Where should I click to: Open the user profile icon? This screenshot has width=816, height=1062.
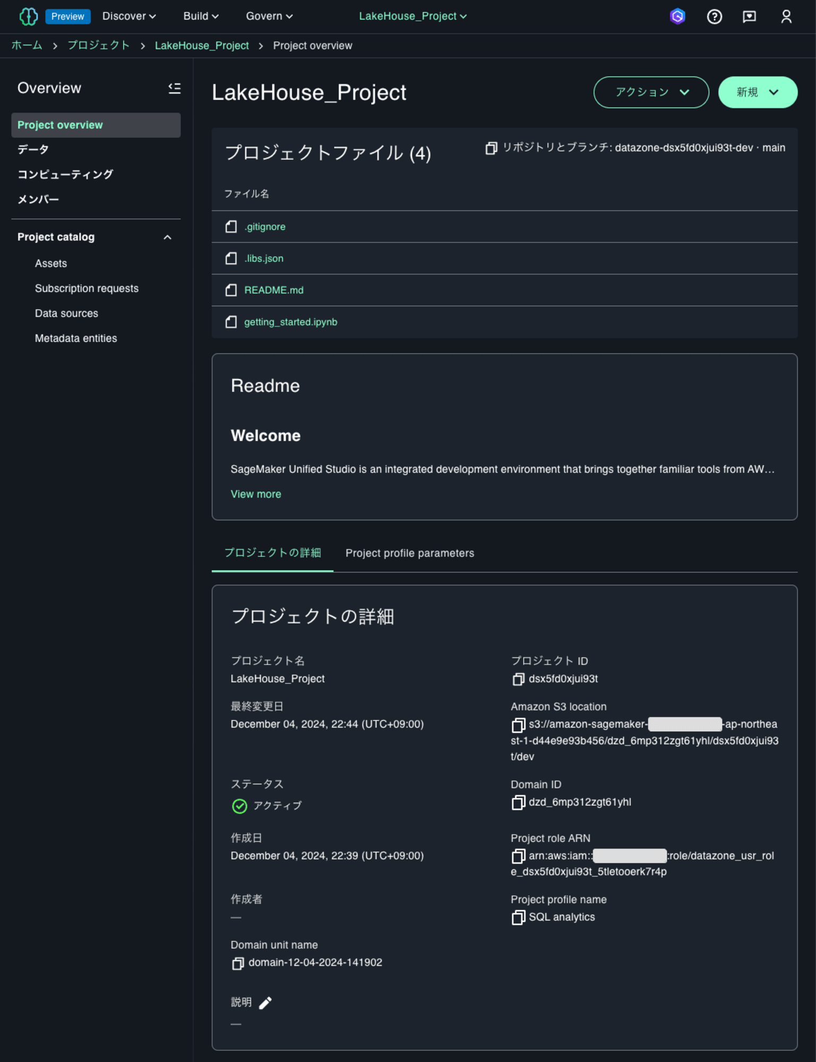pos(786,16)
